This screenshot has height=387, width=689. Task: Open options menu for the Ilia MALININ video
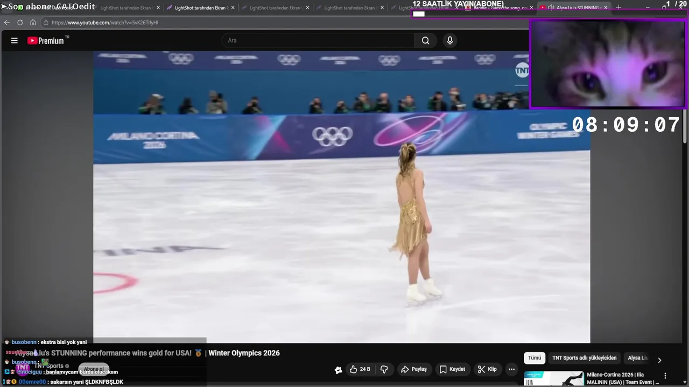[x=665, y=376]
